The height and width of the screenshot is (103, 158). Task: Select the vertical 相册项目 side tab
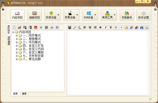tap(9, 41)
